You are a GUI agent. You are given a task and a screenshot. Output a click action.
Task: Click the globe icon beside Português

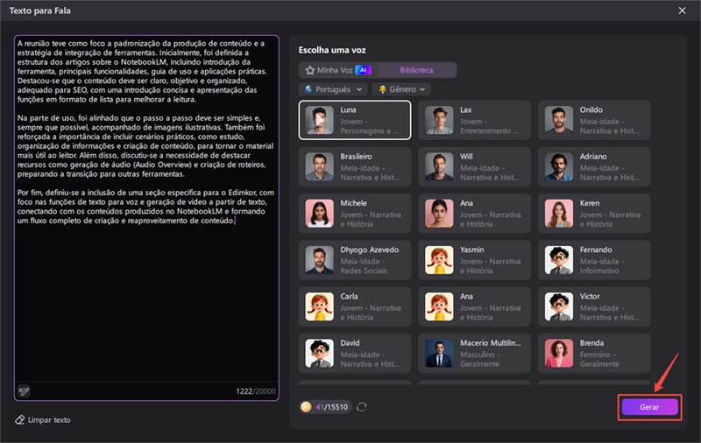308,89
